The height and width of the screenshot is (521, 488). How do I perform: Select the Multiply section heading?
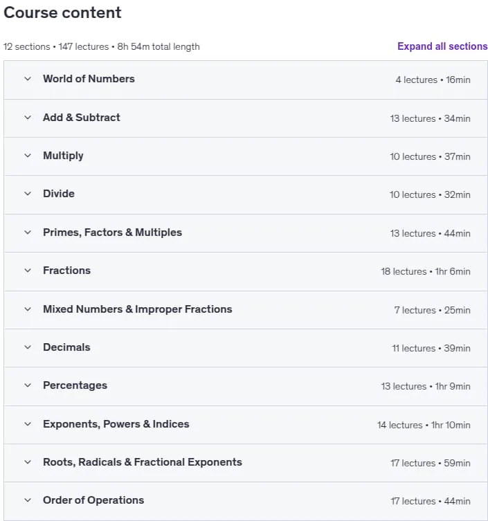[63, 156]
